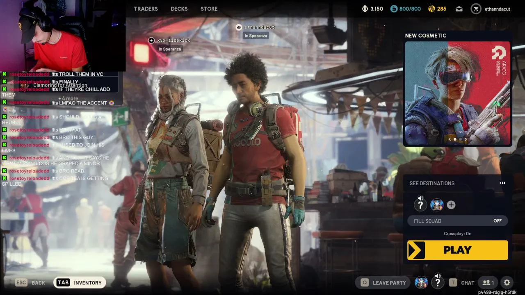Open the New Cosmetic promo image

(x=458, y=93)
